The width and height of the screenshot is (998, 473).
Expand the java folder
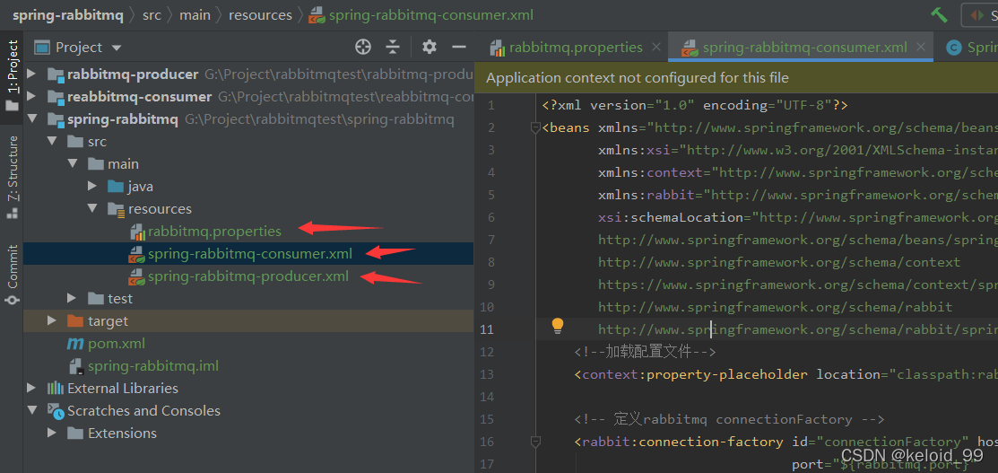[93, 186]
